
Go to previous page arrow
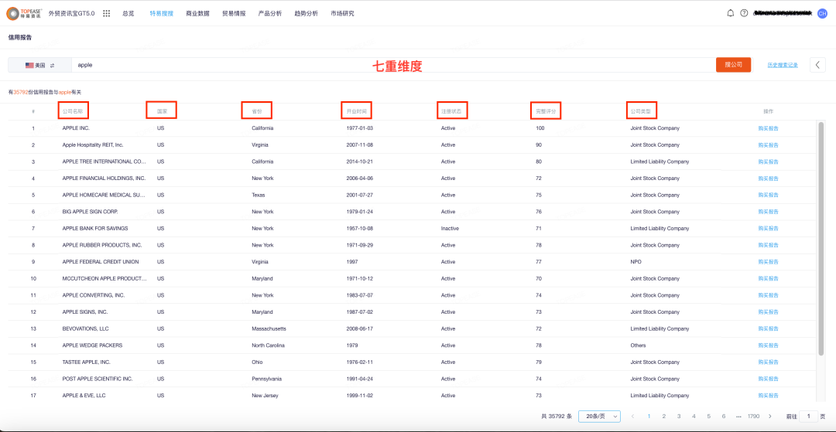[633, 416]
